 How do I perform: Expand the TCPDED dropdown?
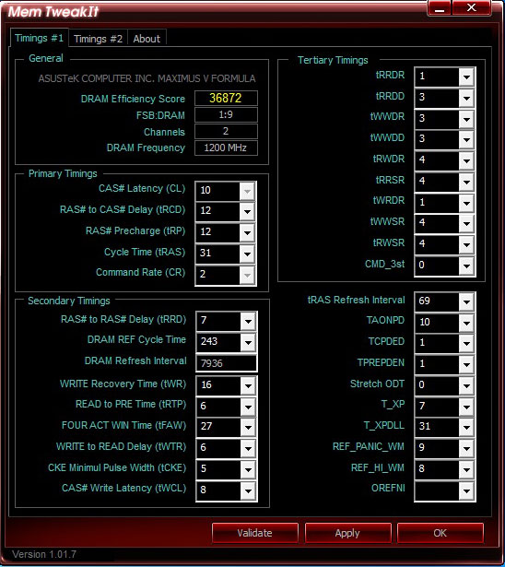tap(466, 344)
